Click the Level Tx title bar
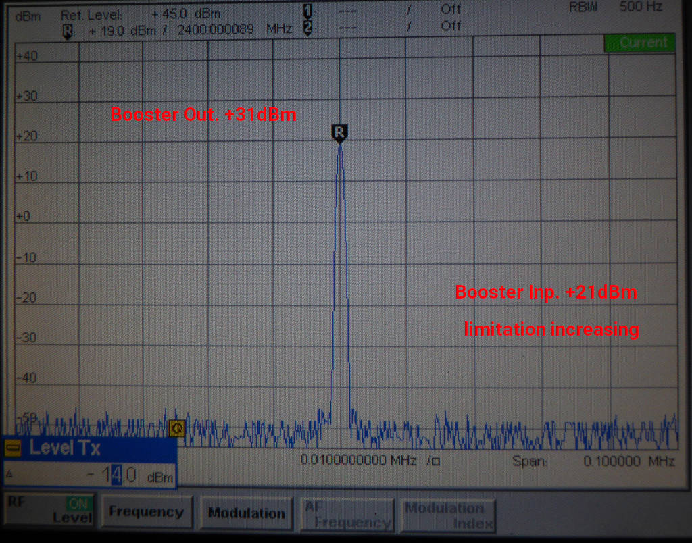 coord(90,448)
